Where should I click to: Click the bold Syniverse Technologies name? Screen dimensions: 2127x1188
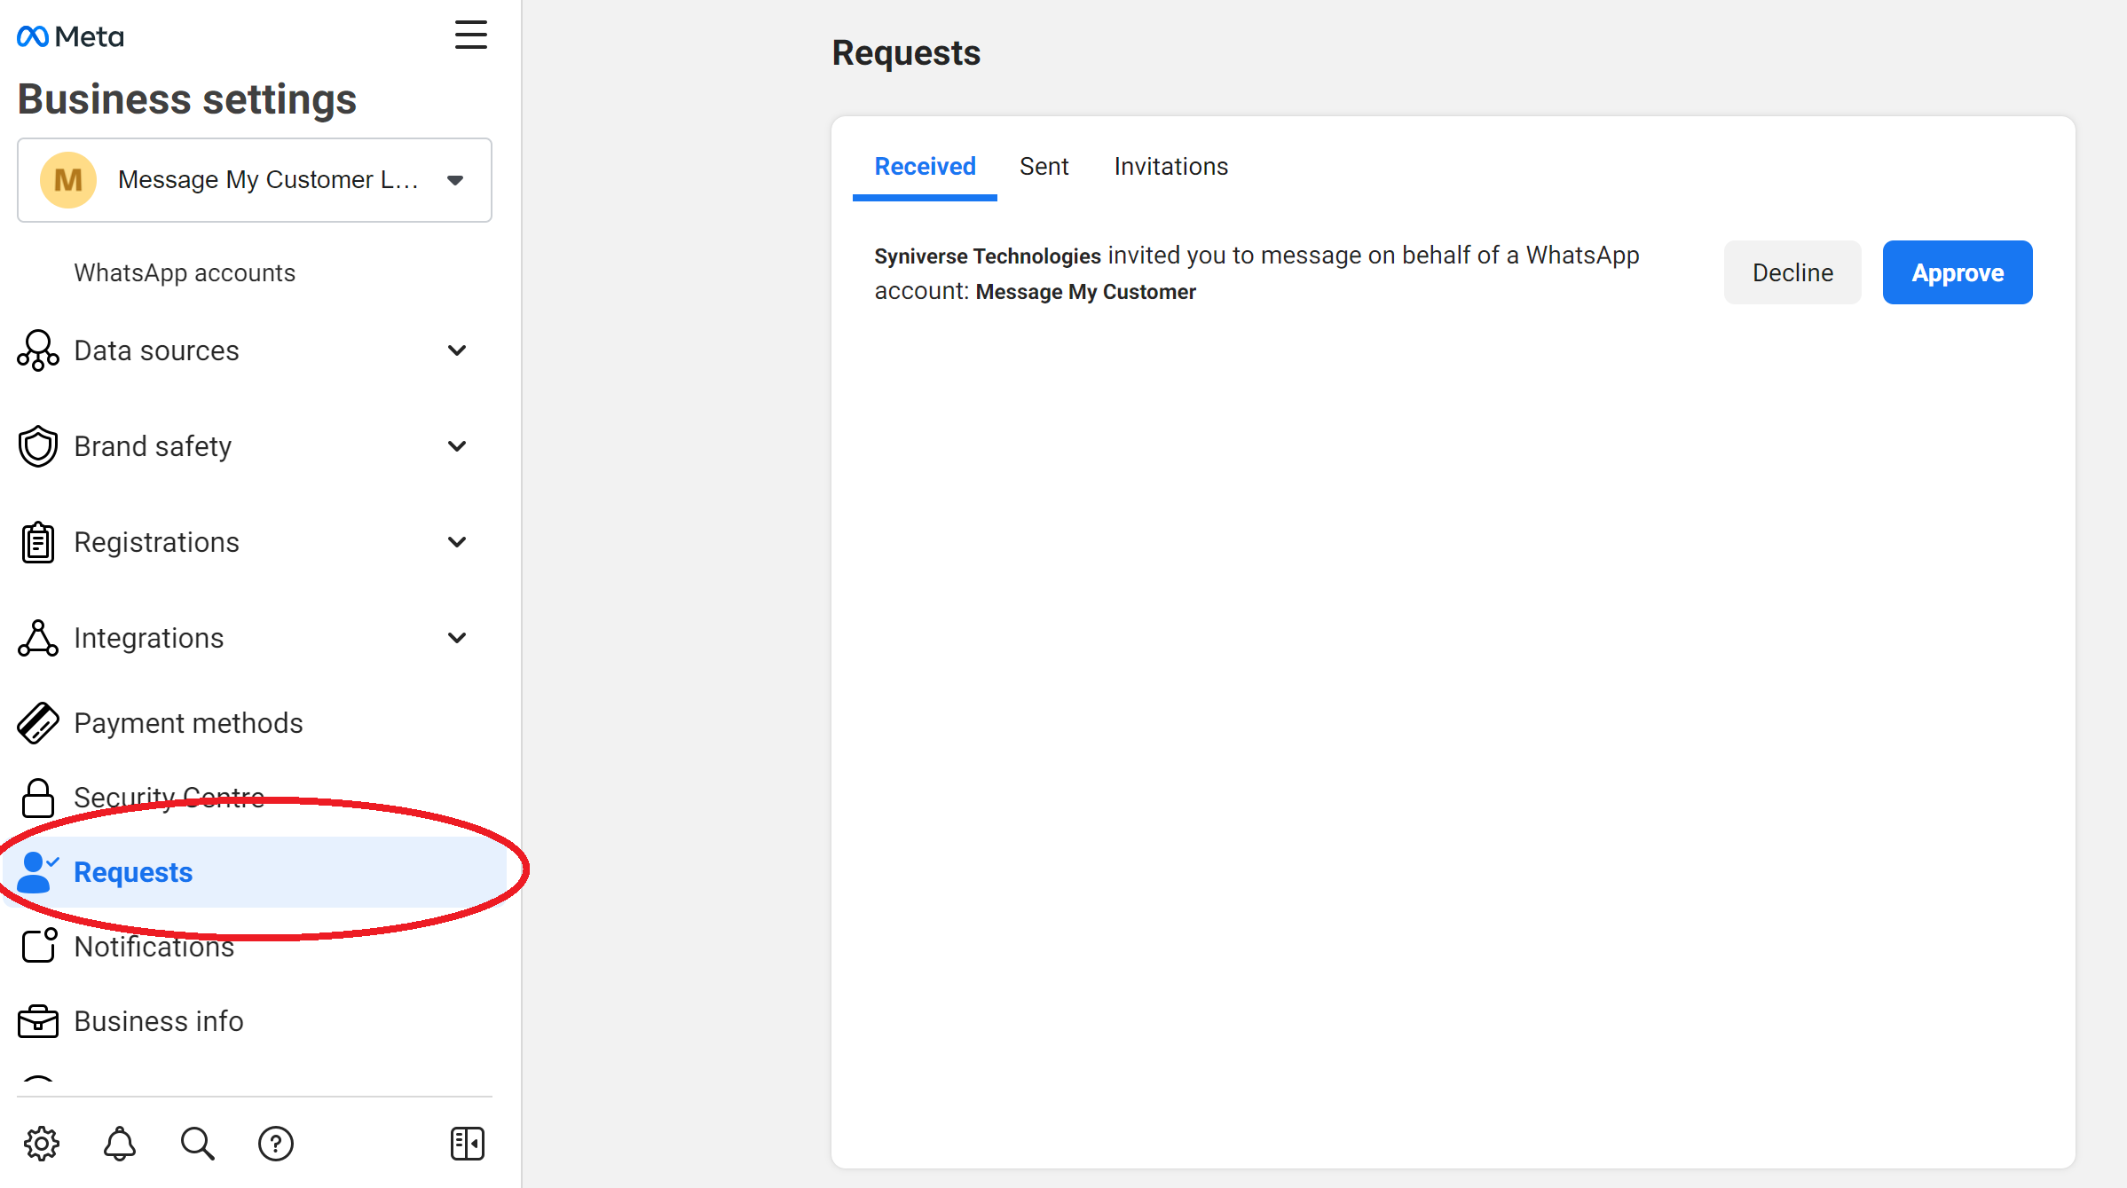tap(988, 256)
